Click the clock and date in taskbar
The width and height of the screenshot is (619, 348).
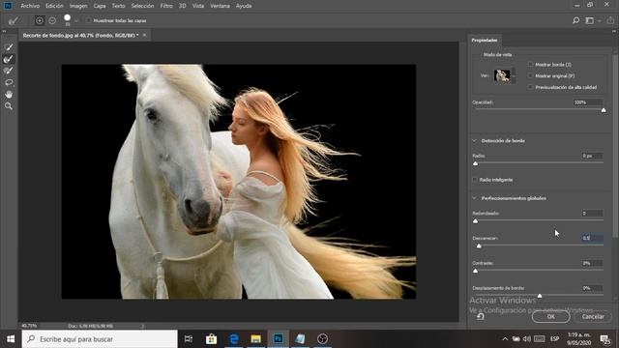coord(579,339)
